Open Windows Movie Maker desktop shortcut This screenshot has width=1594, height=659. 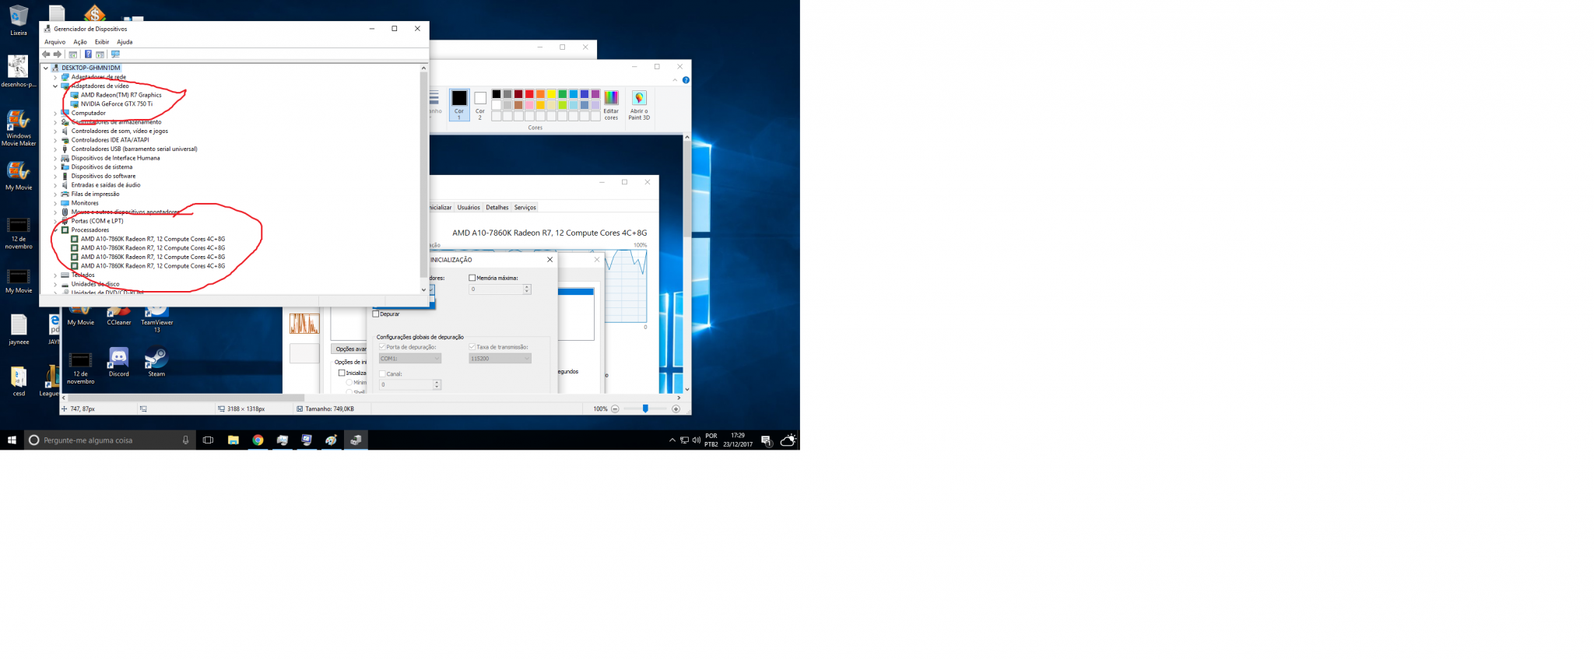19,128
